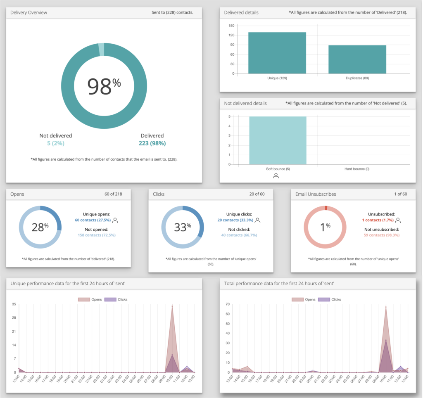Click the 28% opens donut chart
The width and height of the screenshot is (423, 398).
[x=40, y=227]
